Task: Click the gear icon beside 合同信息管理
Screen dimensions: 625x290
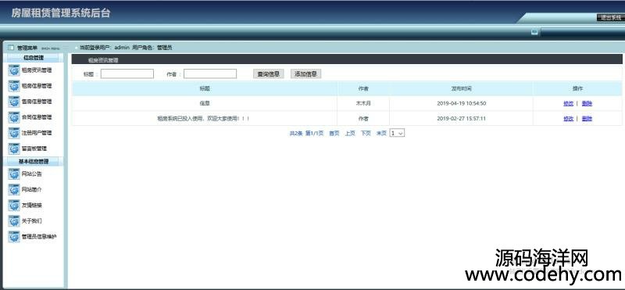Action: (x=14, y=117)
